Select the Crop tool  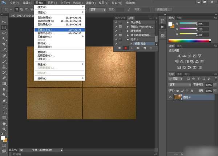(x=4, y=44)
